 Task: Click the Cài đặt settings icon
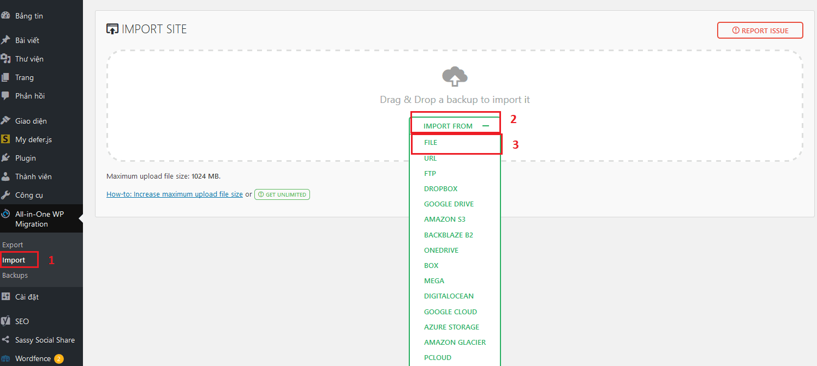(5, 297)
